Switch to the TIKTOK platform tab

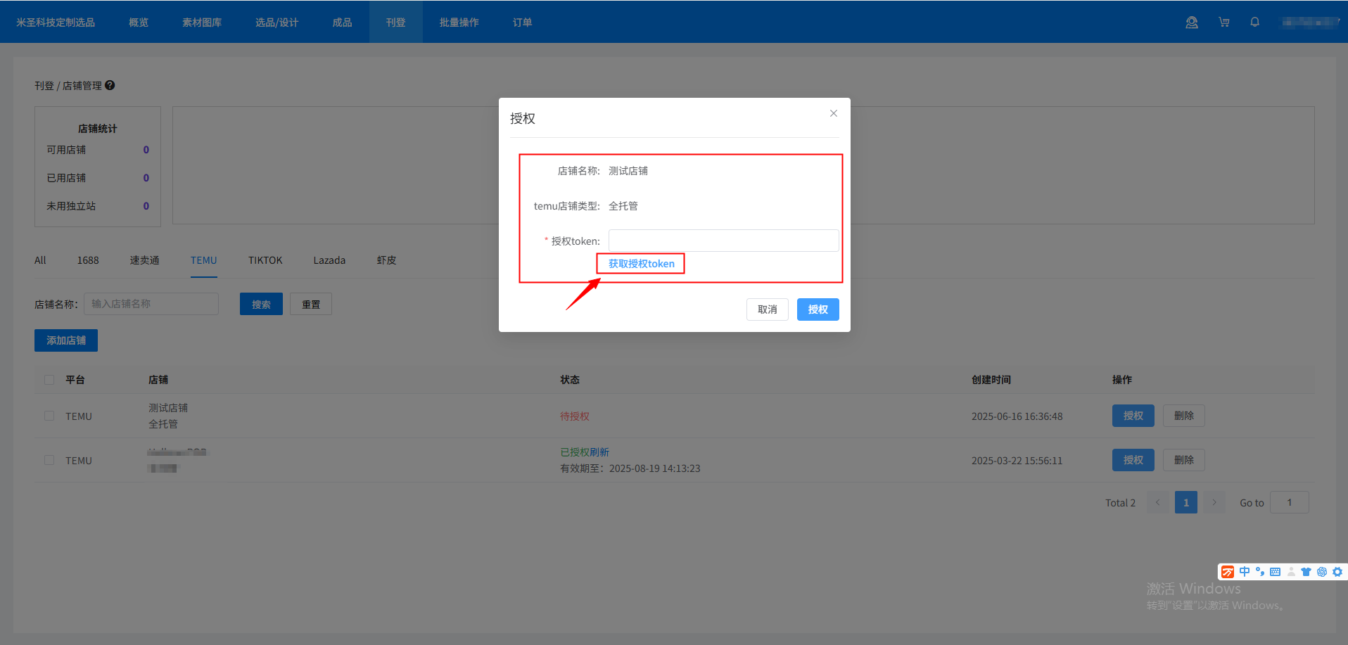[265, 260]
